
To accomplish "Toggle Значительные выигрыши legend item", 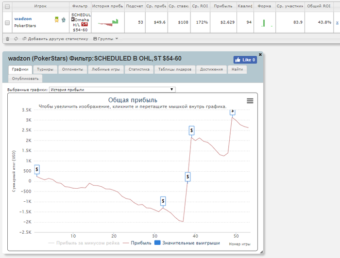I will [x=187, y=243].
